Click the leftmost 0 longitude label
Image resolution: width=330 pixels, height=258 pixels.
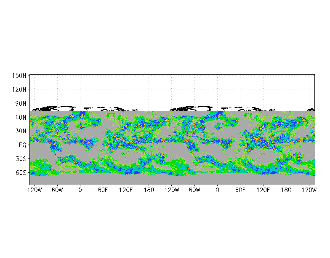80,190
